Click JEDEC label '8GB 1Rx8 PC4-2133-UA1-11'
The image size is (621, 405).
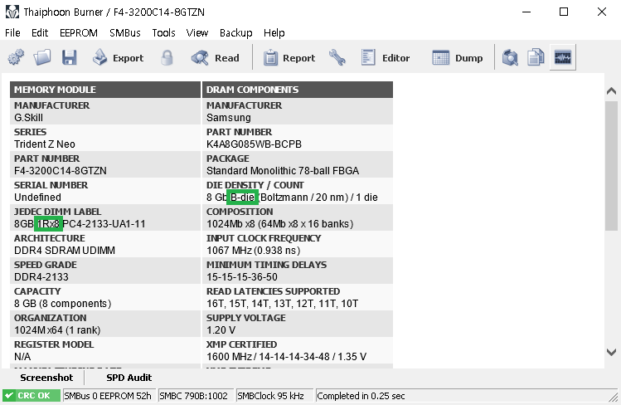coord(80,224)
